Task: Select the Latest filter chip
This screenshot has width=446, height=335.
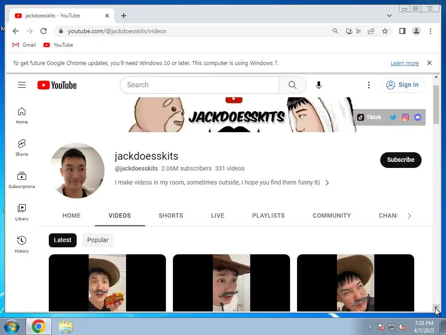Action: pos(63,240)
